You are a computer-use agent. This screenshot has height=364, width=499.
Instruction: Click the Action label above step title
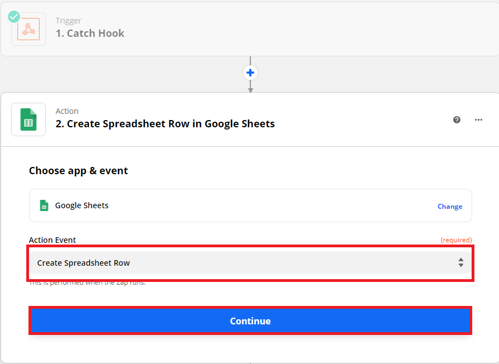point(67,111)
